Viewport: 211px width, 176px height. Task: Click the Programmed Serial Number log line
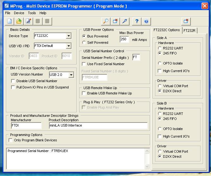click(x=38, y=151)
